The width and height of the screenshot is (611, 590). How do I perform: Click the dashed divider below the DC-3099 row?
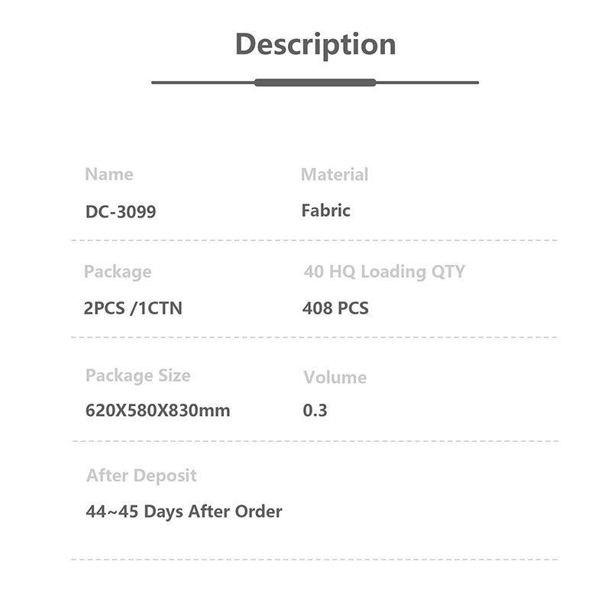pos(315,240)
